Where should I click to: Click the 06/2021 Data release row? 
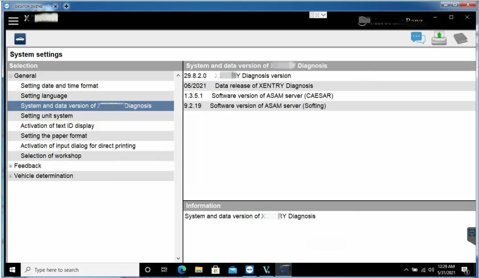click(x=329, y=86)
